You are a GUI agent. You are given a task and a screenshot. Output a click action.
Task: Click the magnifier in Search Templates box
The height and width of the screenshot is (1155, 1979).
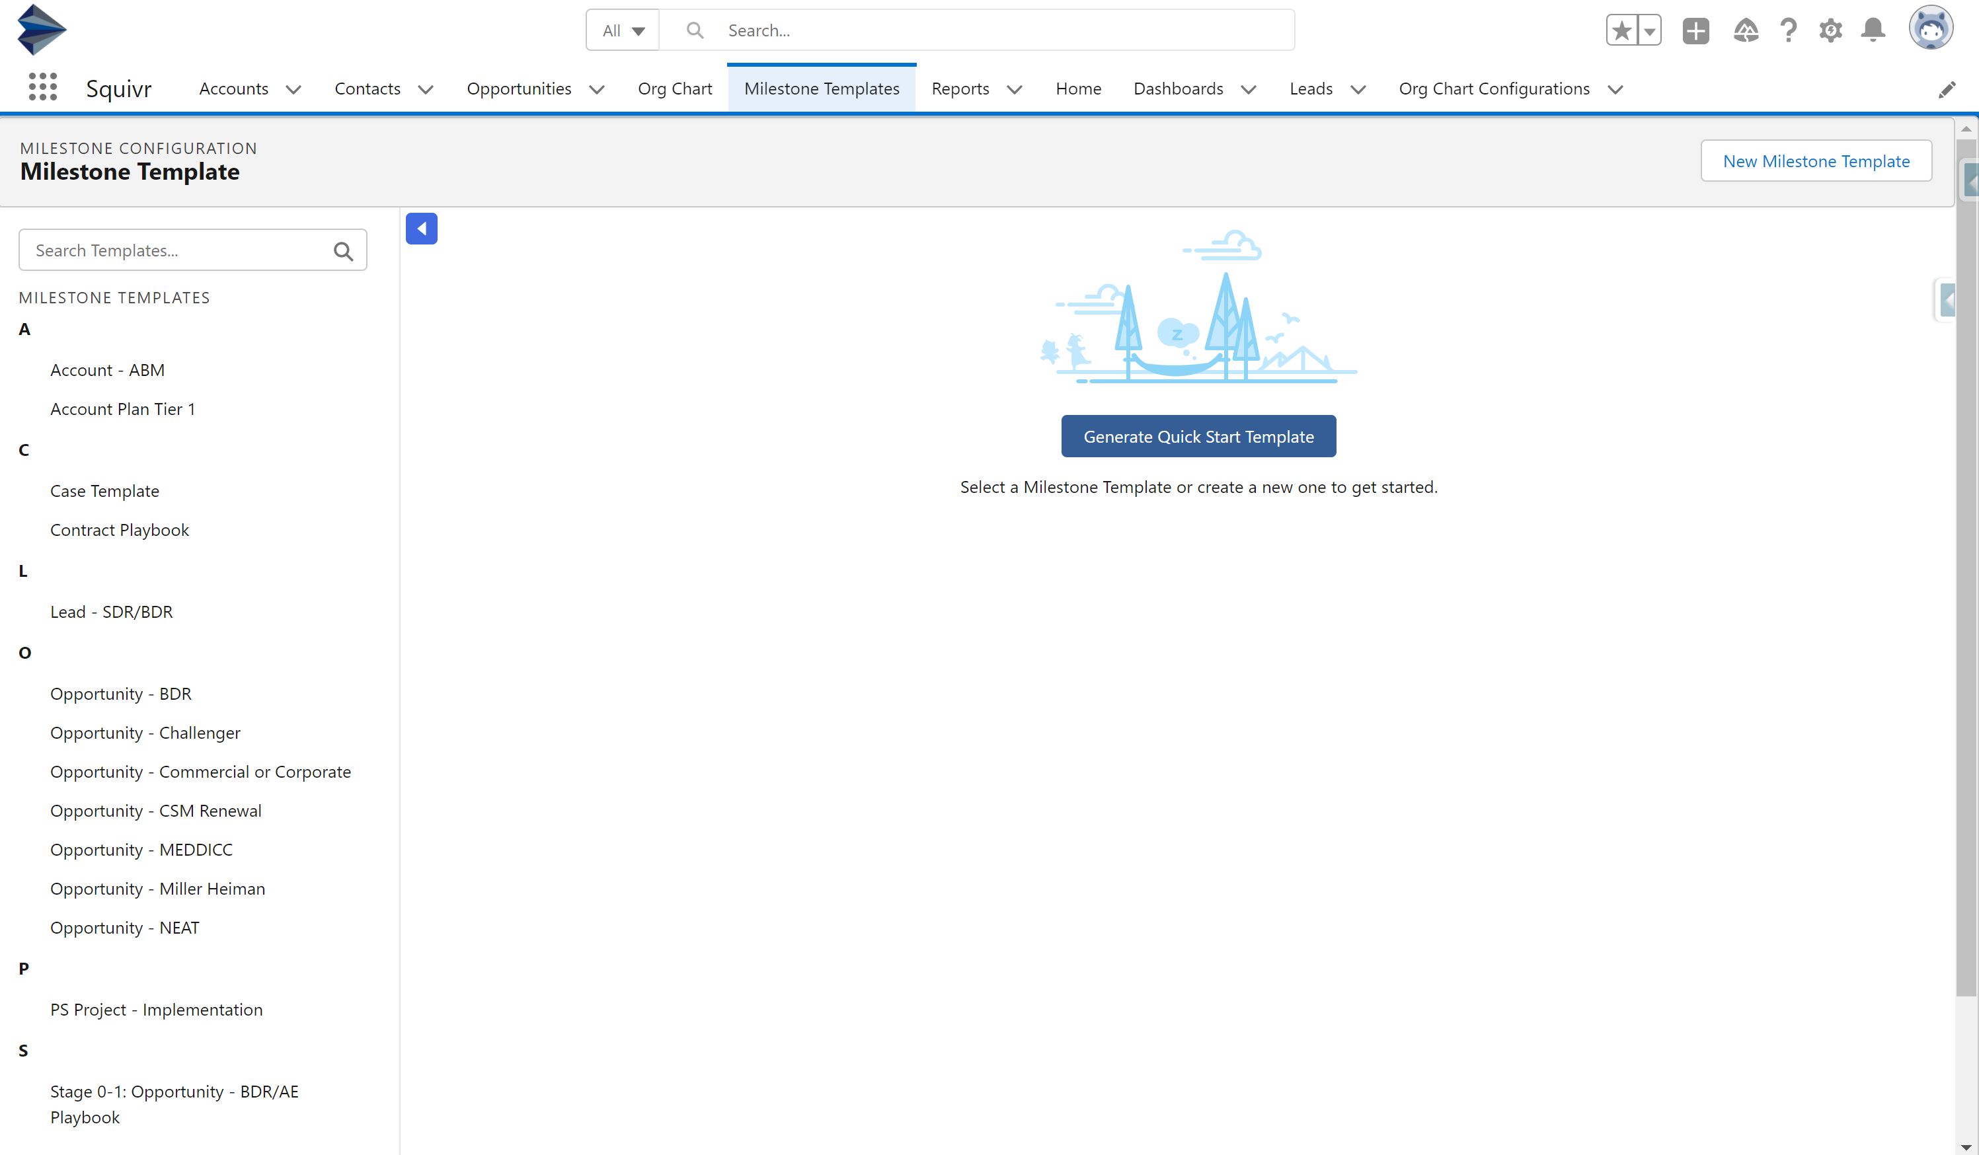tap(343, 250)
